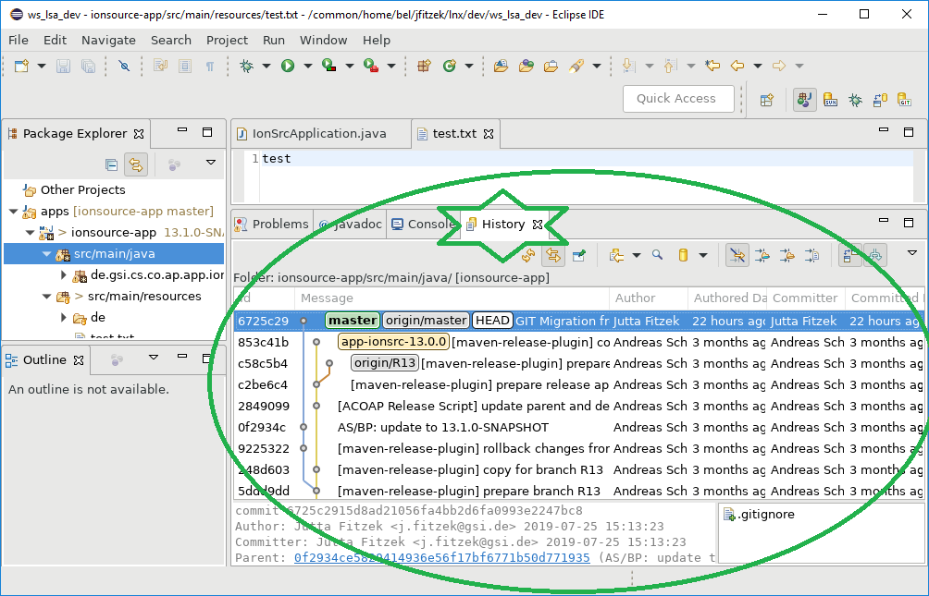Image resolution: width=929 pixels, height=596 pixels.
Task: Open the Problems view tab
Action: (272, 225)
